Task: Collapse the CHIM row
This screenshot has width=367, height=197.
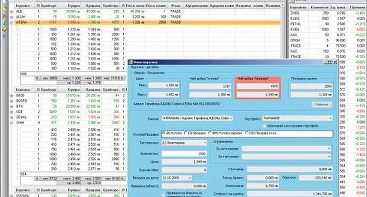Action: point(11,123)
